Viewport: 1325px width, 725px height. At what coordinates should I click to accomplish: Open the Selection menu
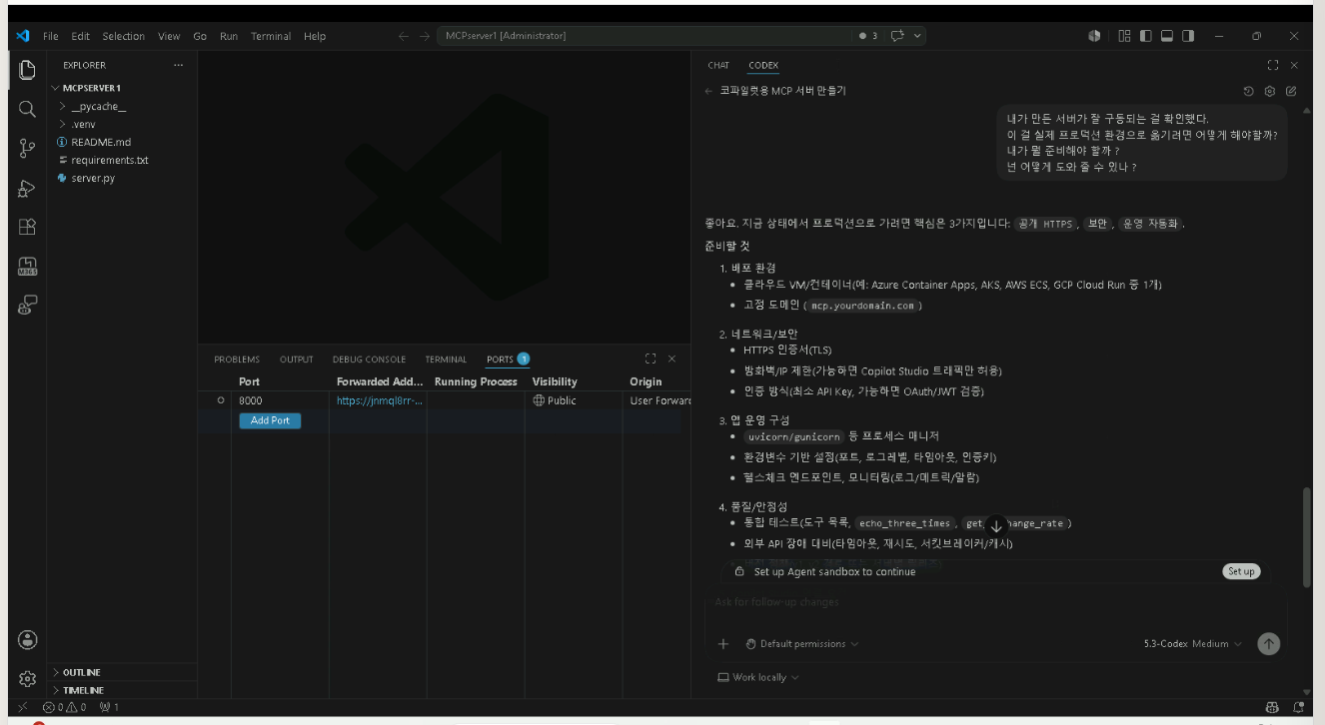point(124,36)
